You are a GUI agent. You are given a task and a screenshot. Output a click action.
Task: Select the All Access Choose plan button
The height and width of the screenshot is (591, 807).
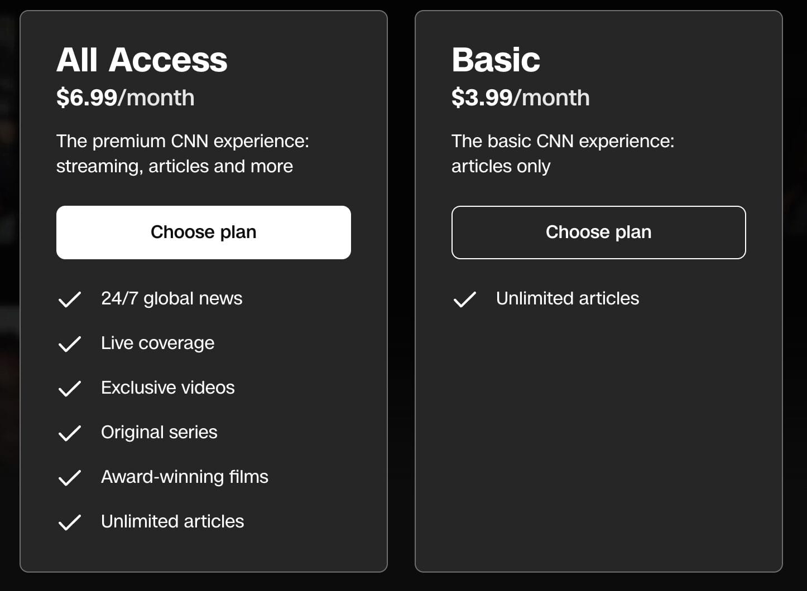(203, 232)
